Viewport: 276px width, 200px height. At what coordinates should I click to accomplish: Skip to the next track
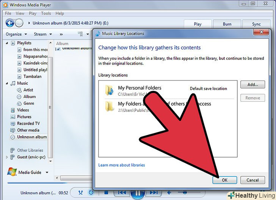(x=154, y=192)
